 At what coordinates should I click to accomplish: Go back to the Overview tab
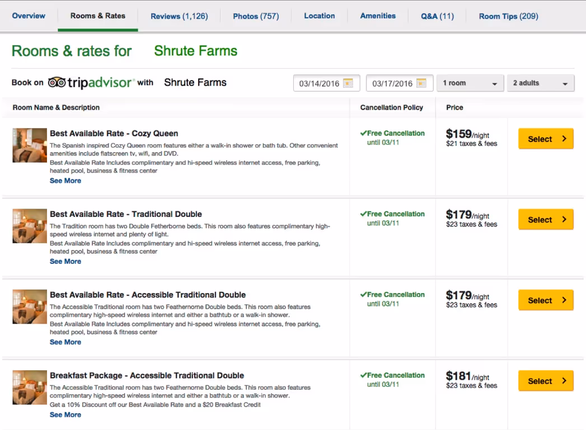coord(29,16)
